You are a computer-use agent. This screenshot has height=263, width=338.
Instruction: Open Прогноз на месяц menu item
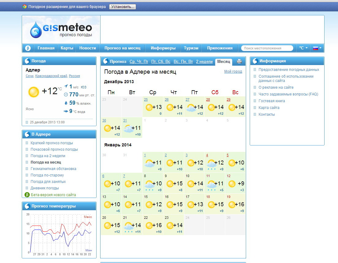(122, 48)
